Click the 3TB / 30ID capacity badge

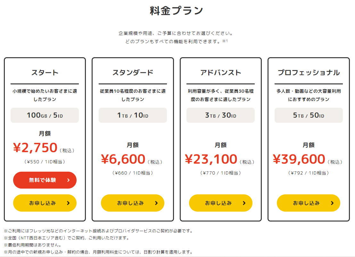(x=220, y=115)
